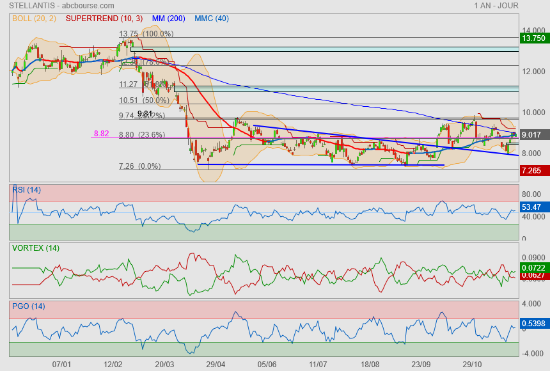Click the red 7.265 price tag
Image resolution: width=550 pixels, height=371 pixels.
coord(533,171)
